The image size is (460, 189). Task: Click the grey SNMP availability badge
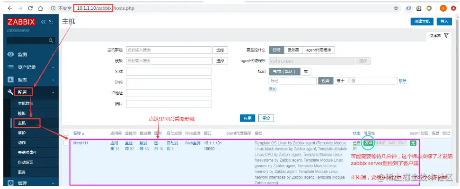(x=380, y=143)
